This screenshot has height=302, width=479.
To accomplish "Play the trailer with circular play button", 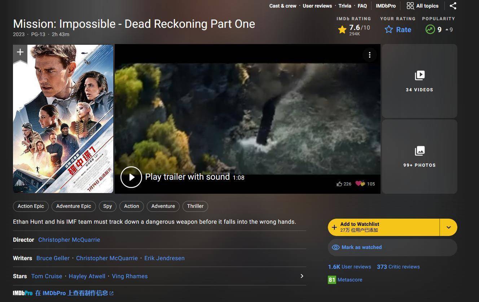I will pyautogui.click(x=131, y=177).
